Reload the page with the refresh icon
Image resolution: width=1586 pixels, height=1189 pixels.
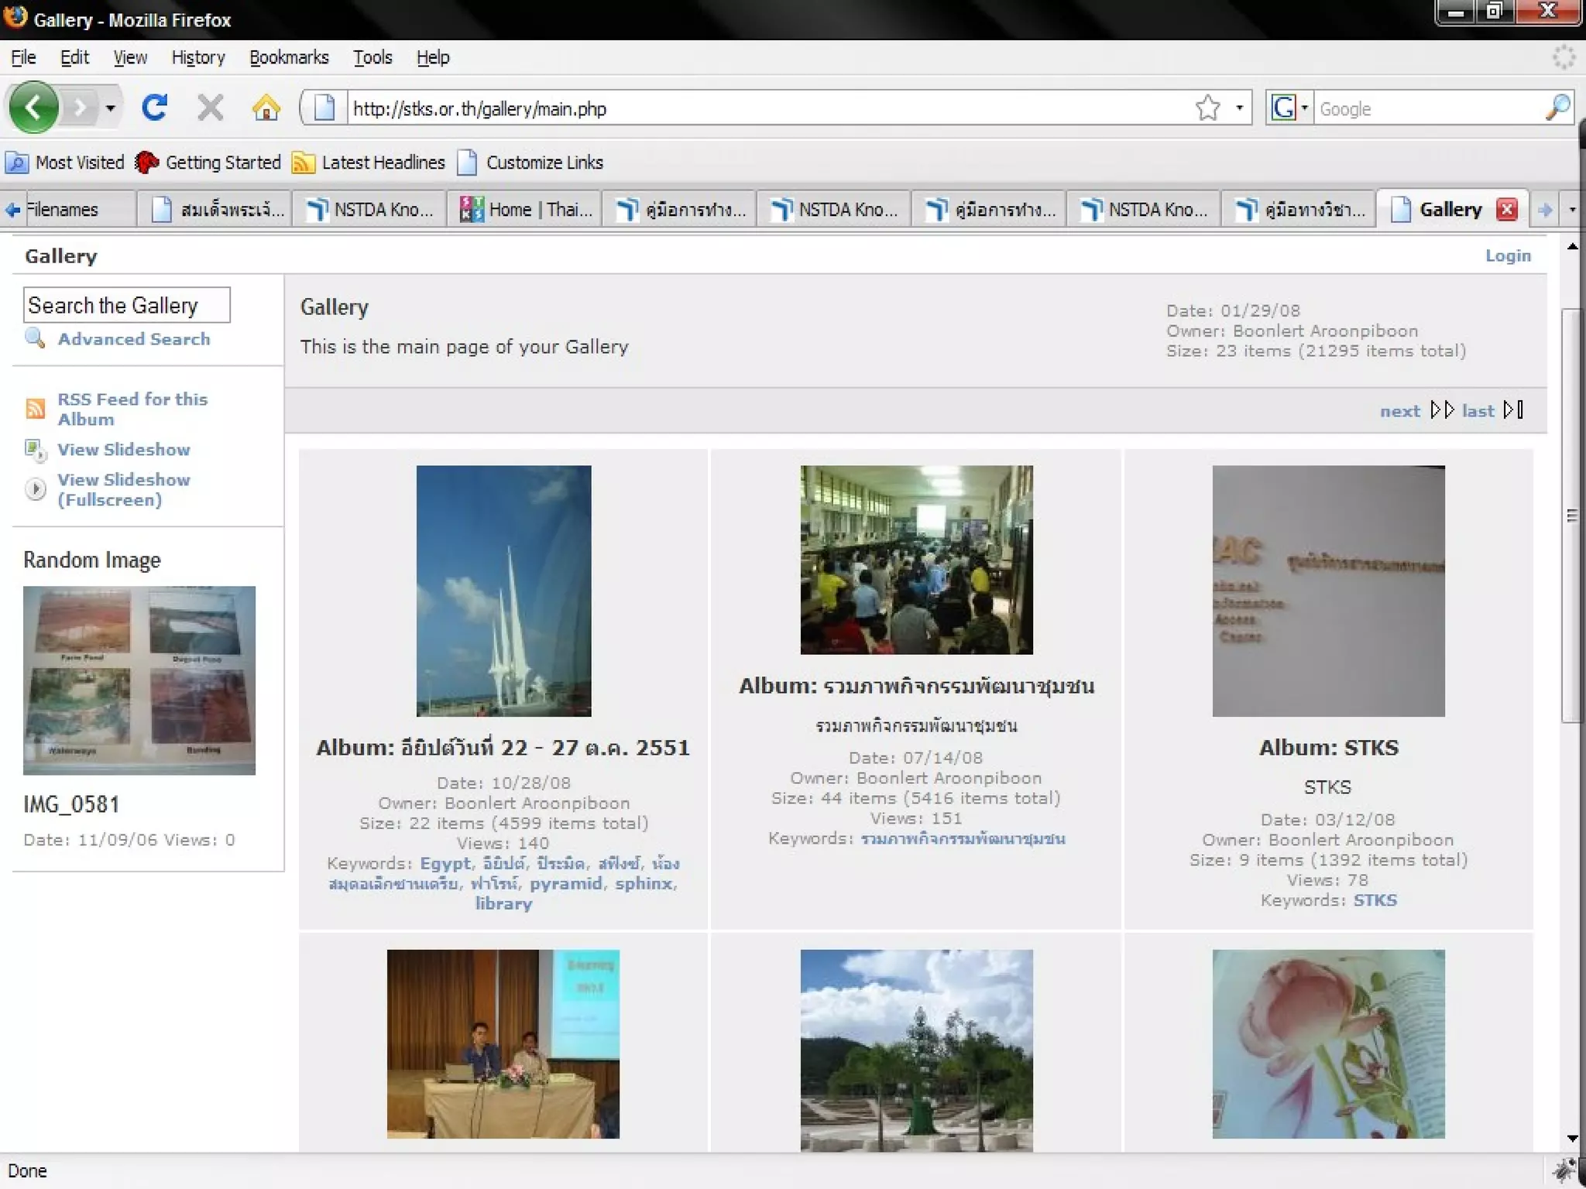[155, 108]
